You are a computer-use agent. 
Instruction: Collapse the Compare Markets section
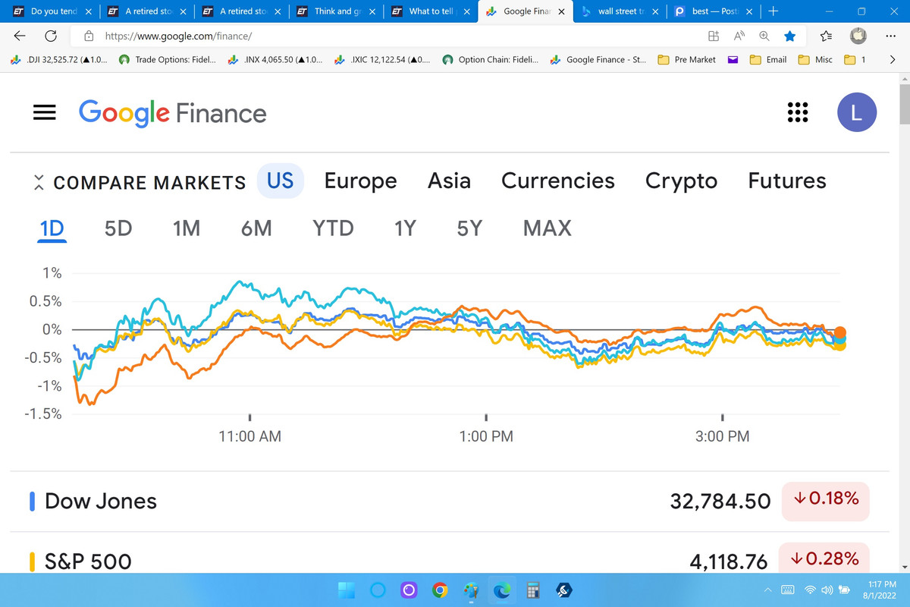[39, 182]
